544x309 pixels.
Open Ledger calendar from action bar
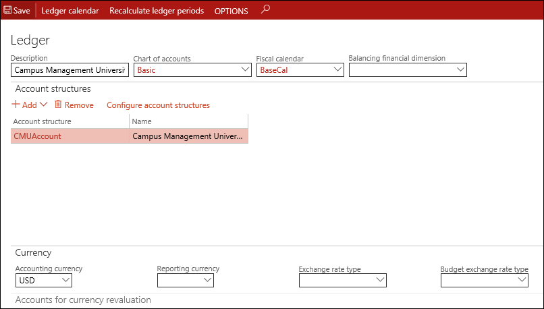pos(70,11)
